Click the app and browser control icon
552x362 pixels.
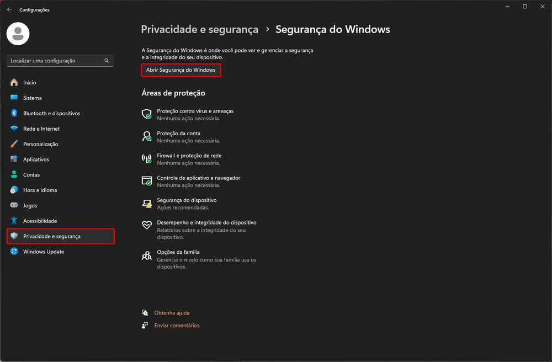[146, 181]
